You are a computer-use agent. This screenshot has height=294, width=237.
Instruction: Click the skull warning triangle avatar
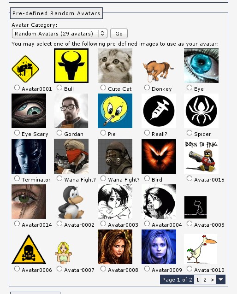coord(29,249)
